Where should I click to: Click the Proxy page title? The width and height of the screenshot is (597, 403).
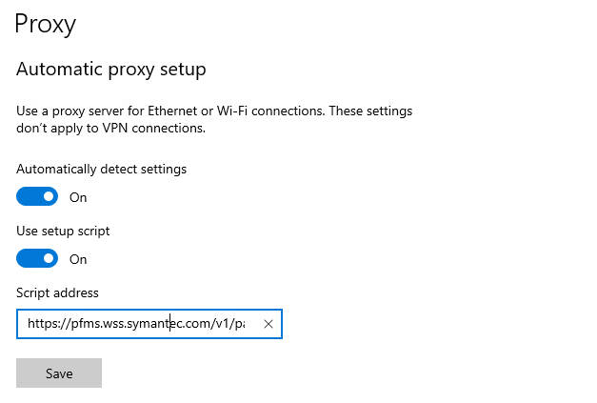tap(46, 25)
